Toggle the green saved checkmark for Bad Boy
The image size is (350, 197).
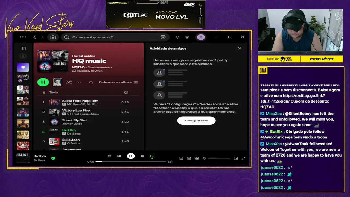[x=53, y=158]
